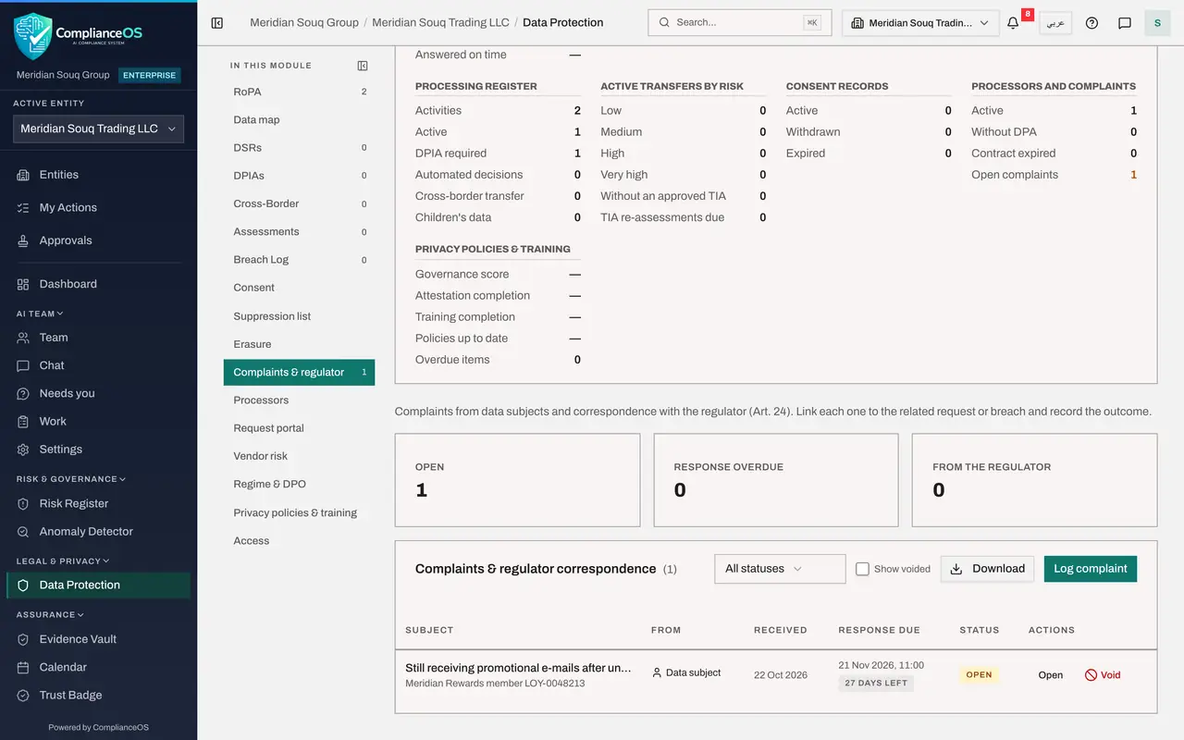Open the AI Team page
Viewport: 1184px width, 740px height.
coord(98,338)
